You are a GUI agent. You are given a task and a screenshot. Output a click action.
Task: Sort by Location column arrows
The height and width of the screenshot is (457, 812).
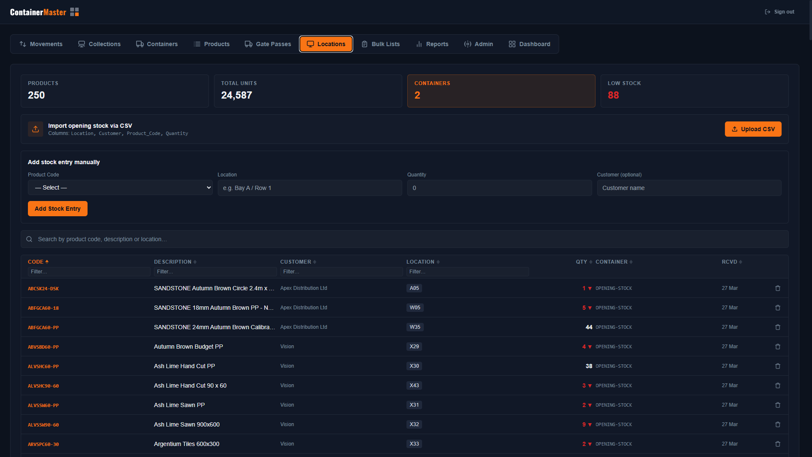(x=438, y=262)
